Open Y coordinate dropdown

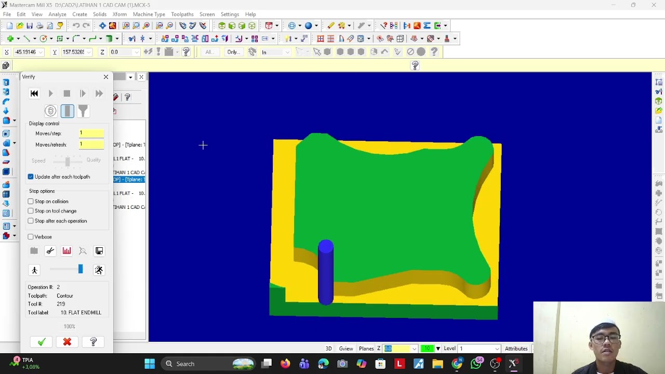(89, 52)
